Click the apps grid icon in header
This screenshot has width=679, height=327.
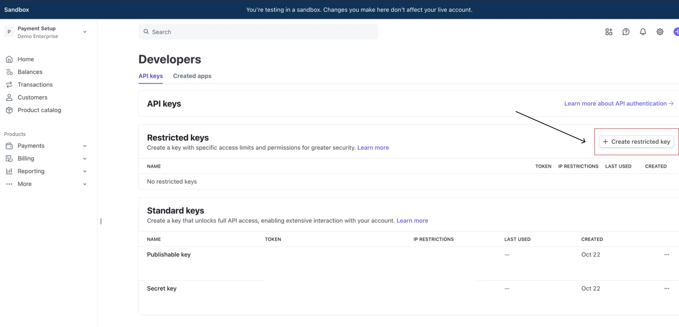(x=609, y=32)
